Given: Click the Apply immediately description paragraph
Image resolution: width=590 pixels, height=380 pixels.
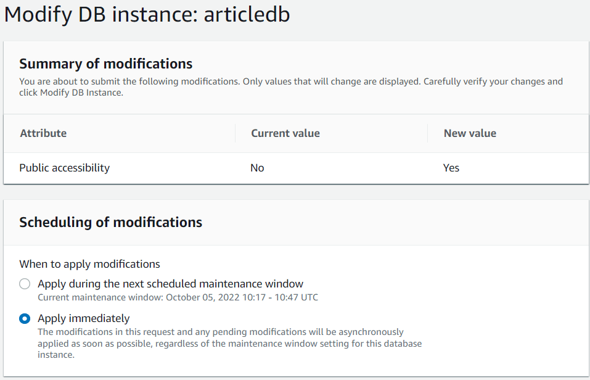Looking at the screenshot, I should (x=229, y=344).
